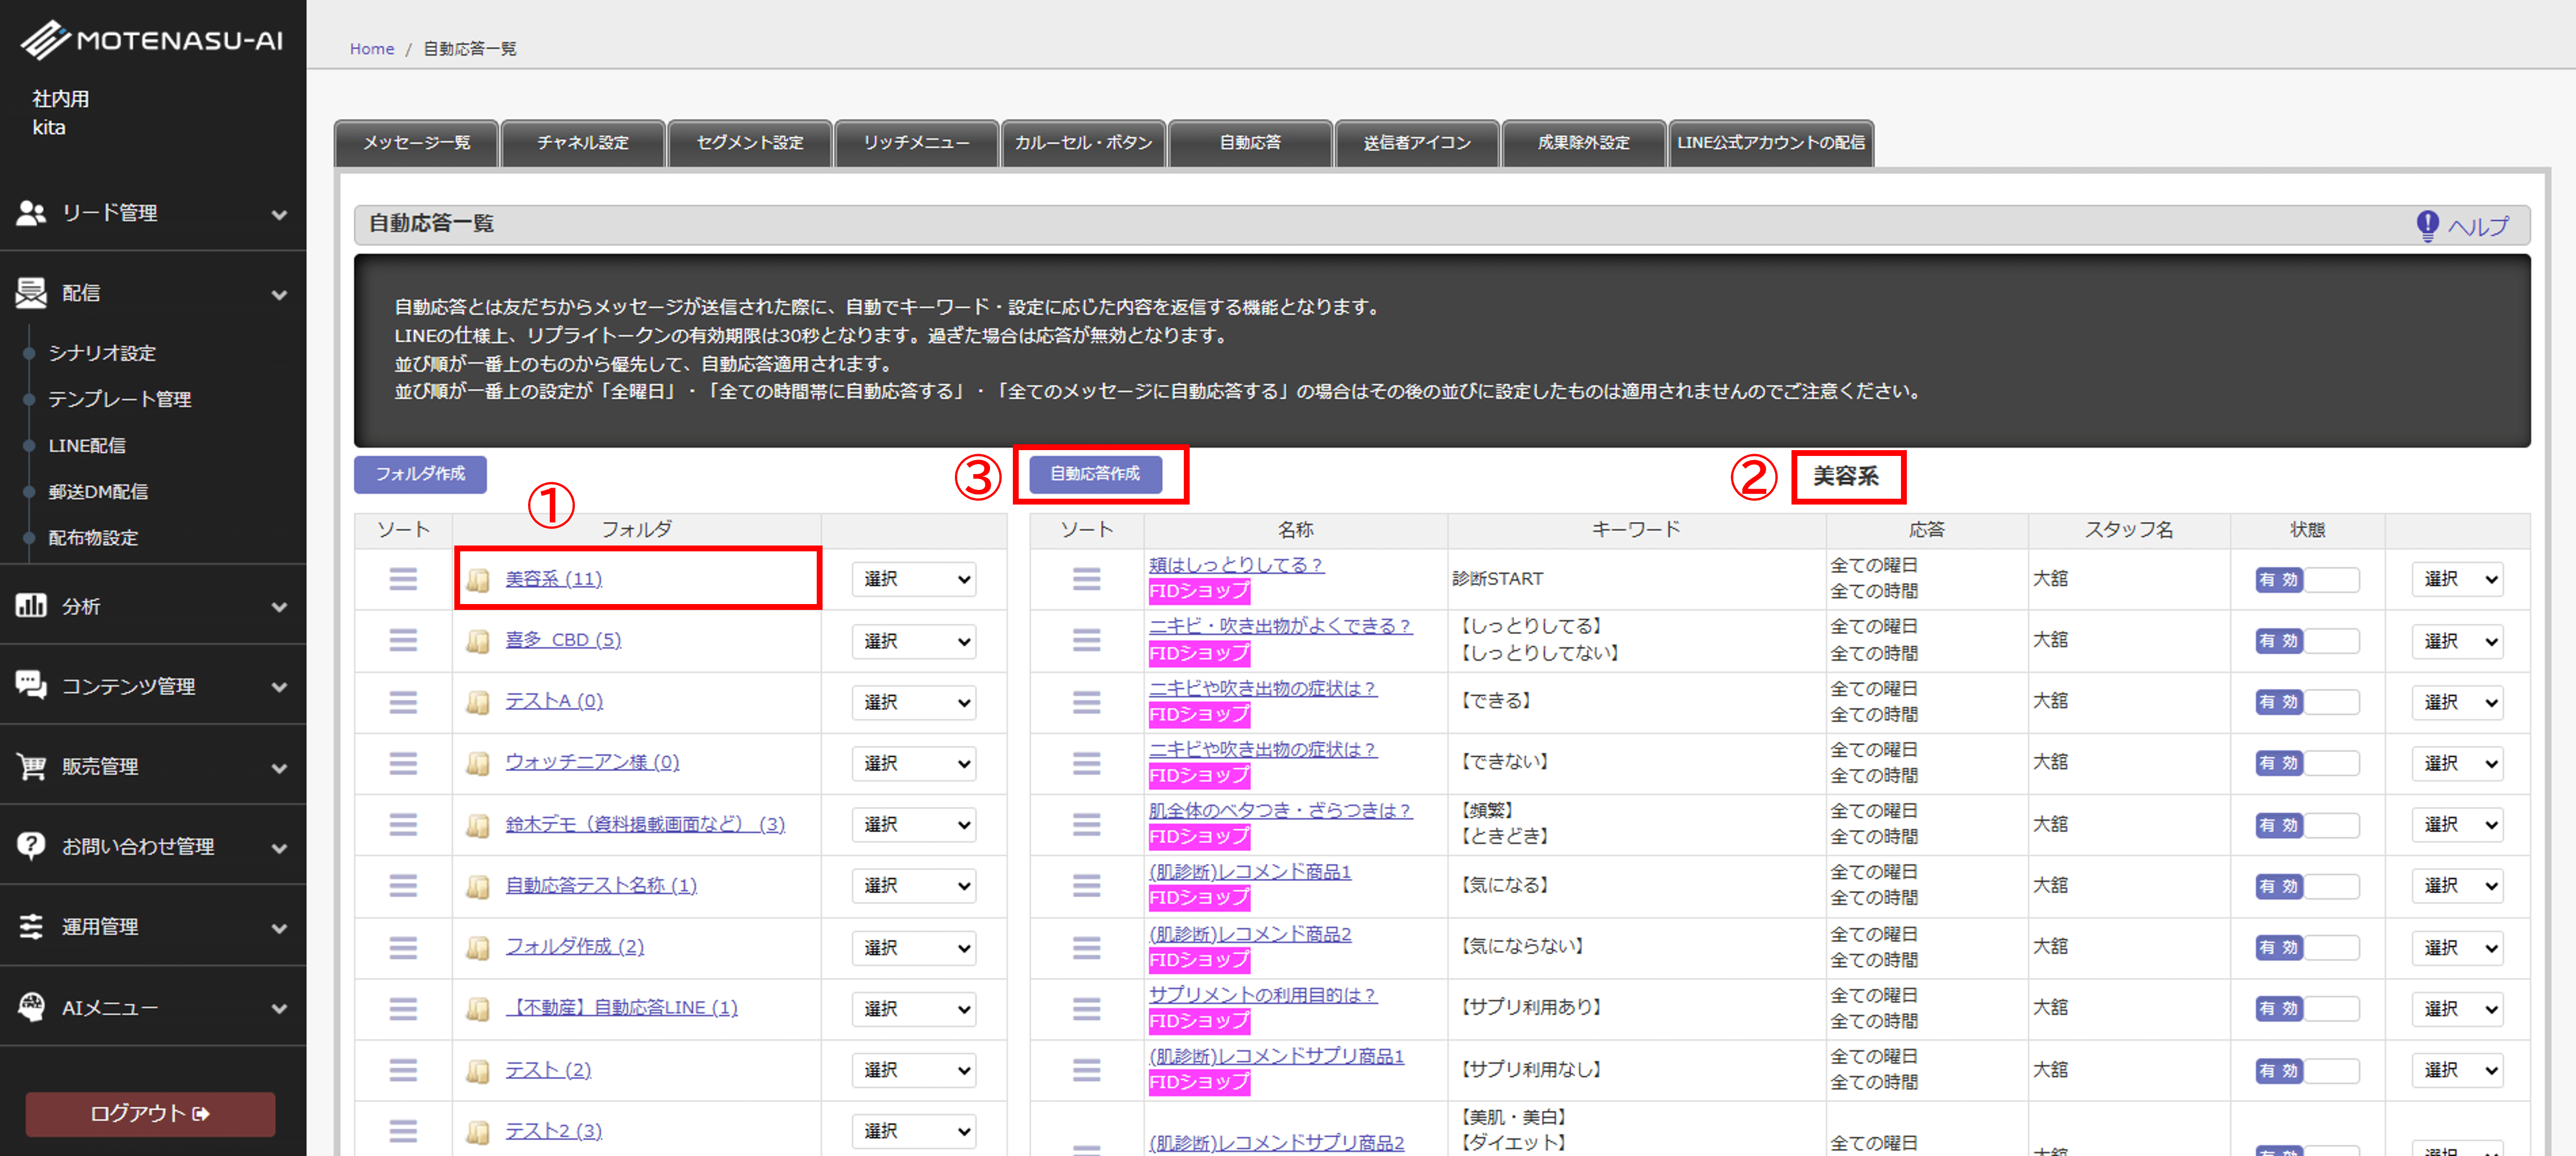Open the ウォッチニアン様 (0) folder link

(x=592, y=762)
